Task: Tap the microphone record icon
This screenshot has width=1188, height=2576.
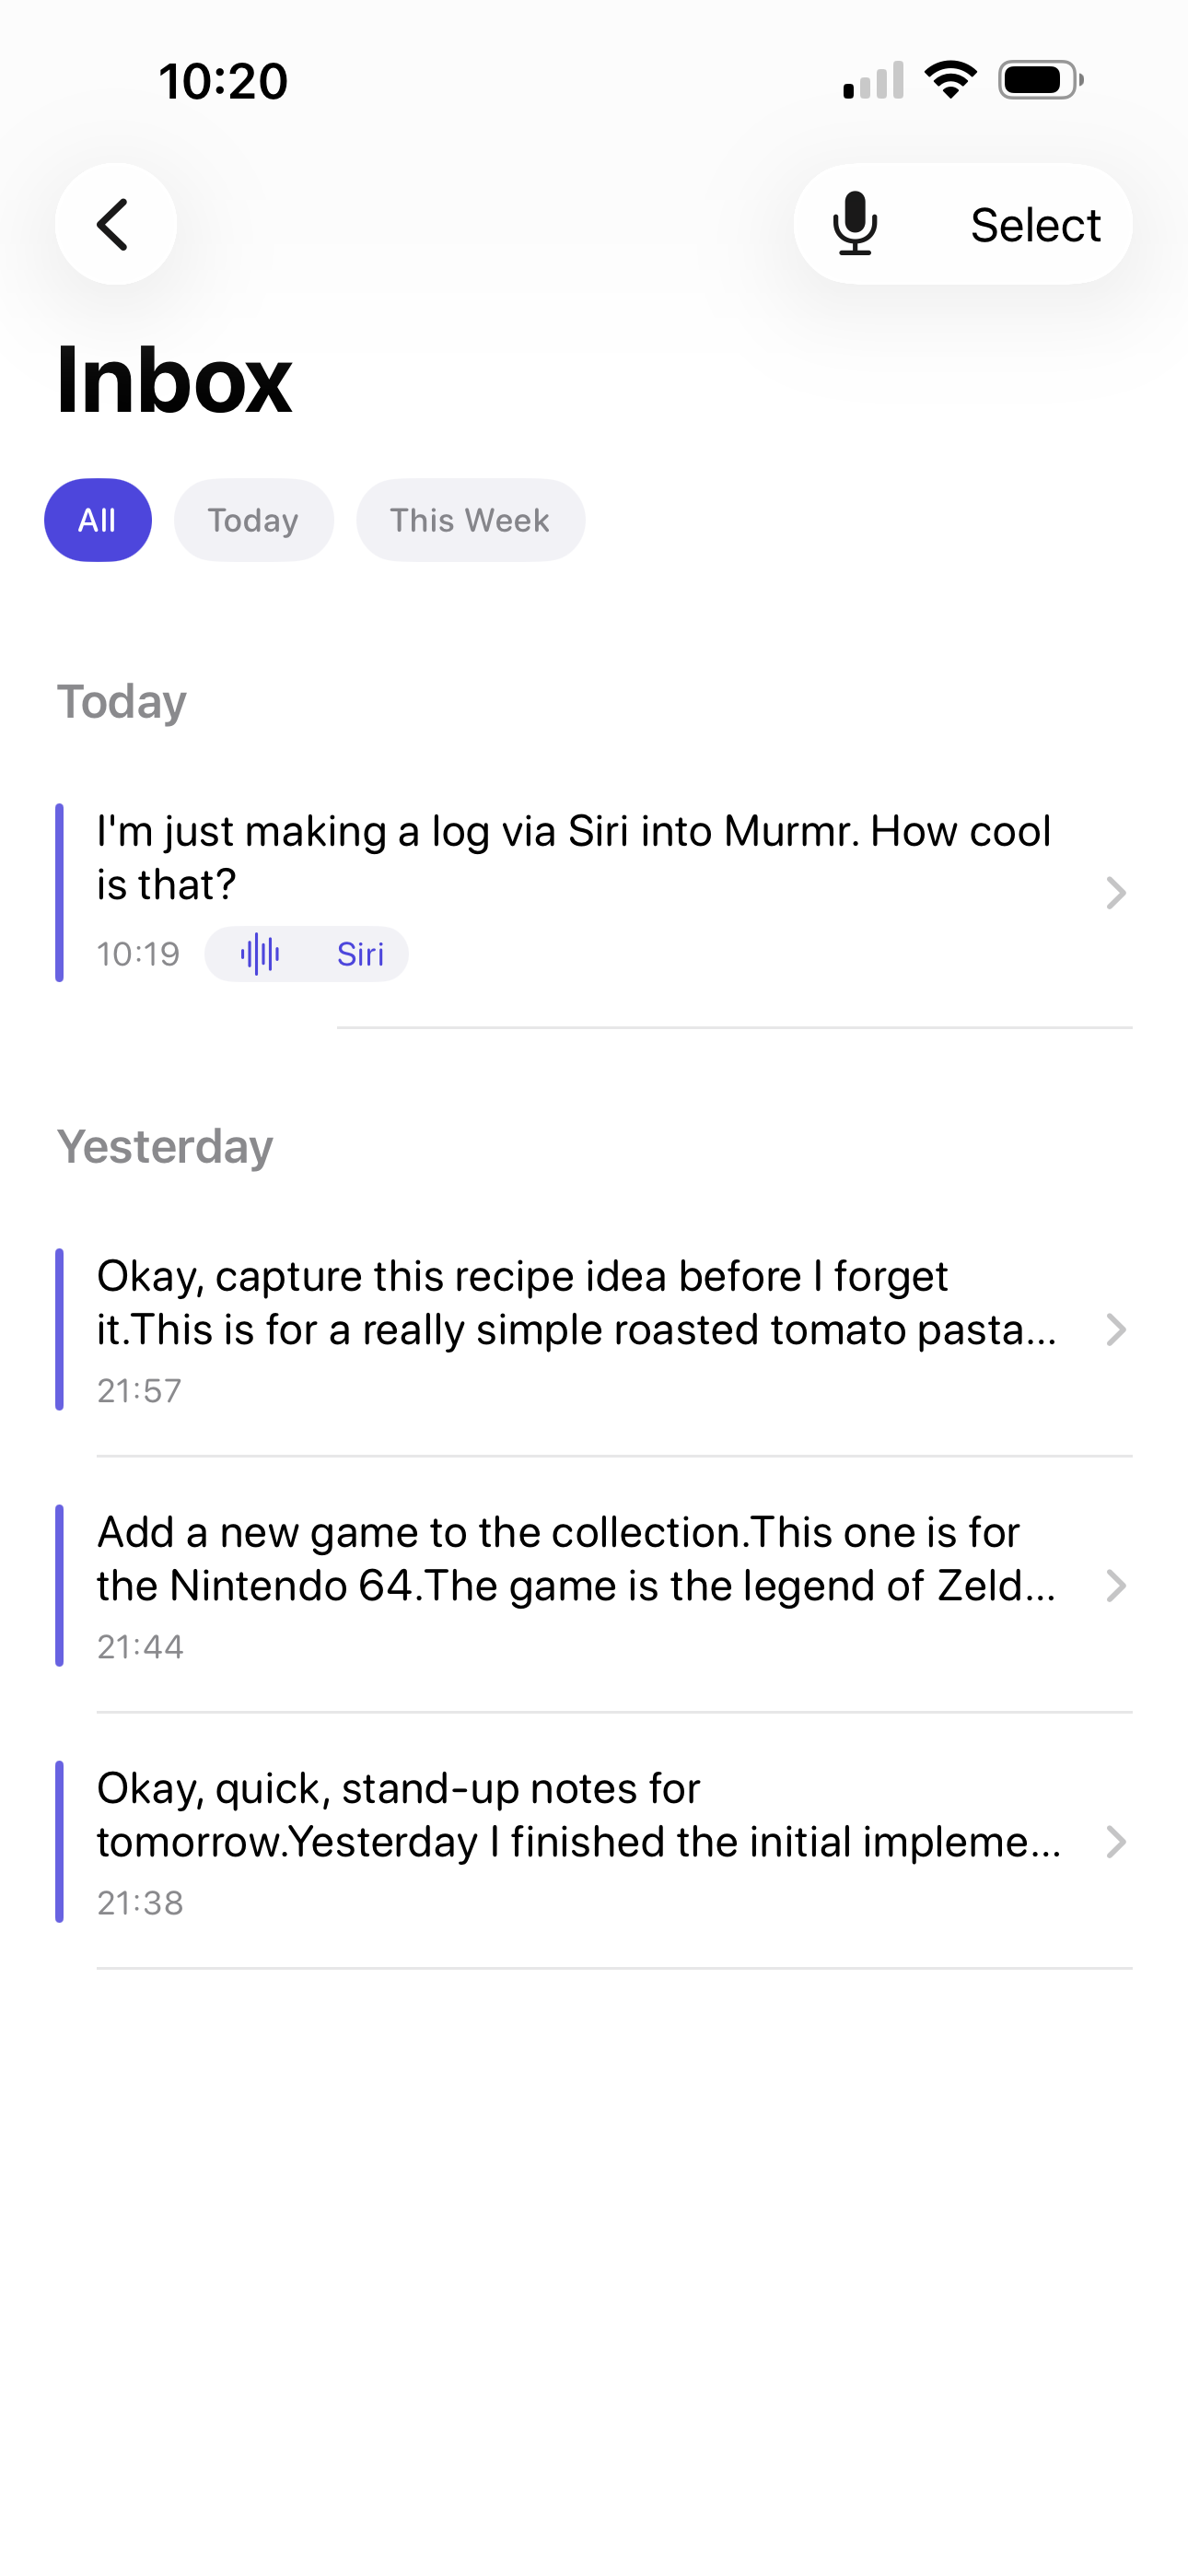Action: tap(855, 224)
